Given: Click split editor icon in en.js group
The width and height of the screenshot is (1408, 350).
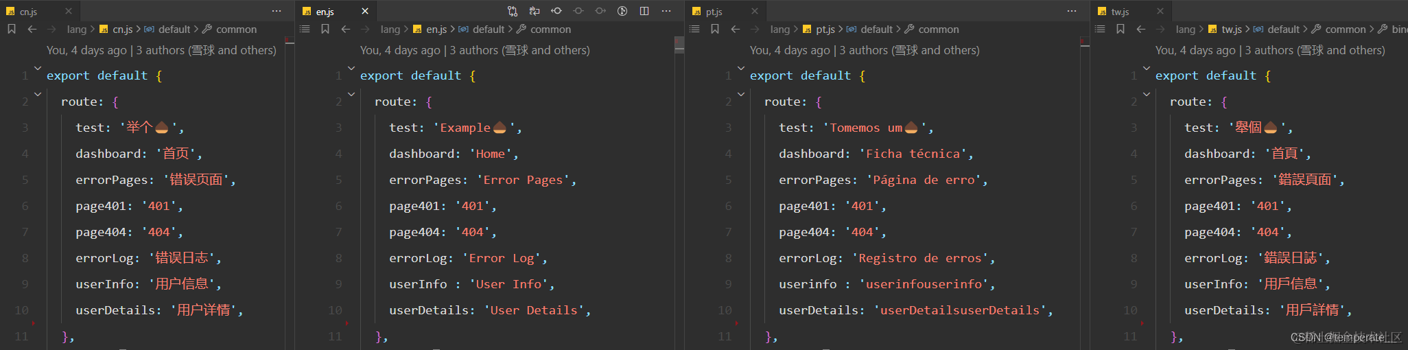Looking at the screenshot, I should pos(644,11).
